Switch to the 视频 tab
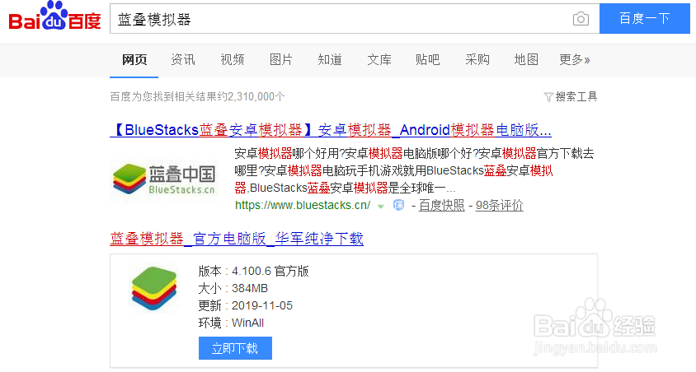This screenshot has height=372, width=696. coord(233,59)
